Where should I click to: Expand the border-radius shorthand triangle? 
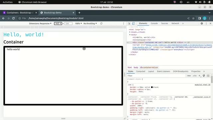145,89
